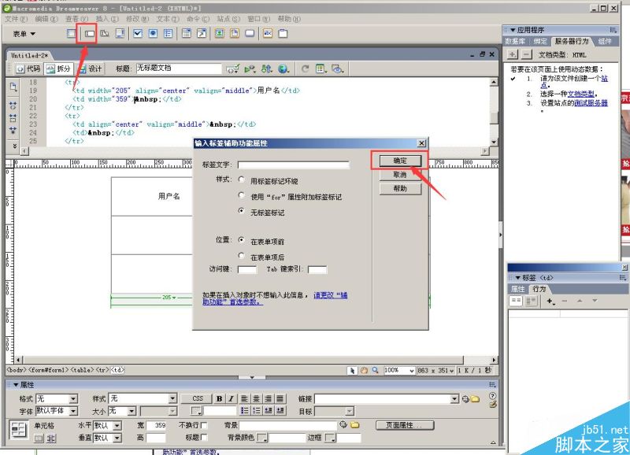
Task: Collapse the 应用程序 panel group
Action: [513, 30]
